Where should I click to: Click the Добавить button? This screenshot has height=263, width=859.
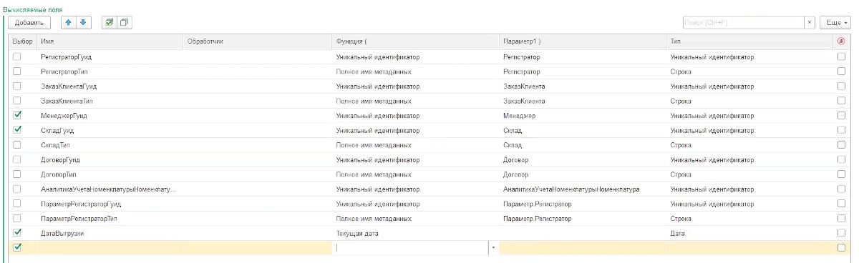coord(30,23)
